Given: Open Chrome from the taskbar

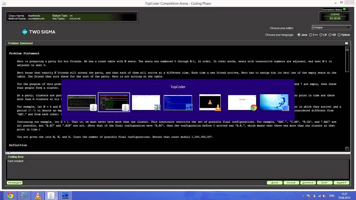Looking at the screenshot, I should (10, 196).
